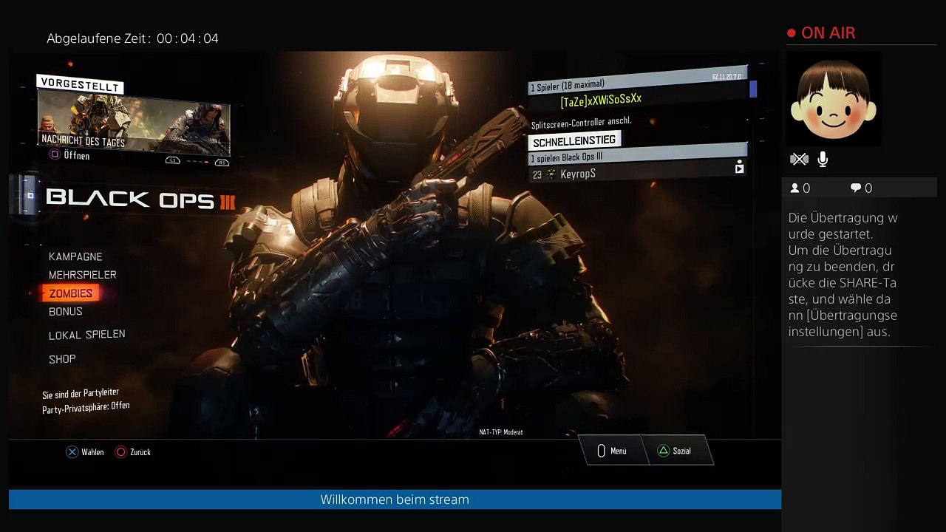Click the comments speech bubble icon
Image resolution: width=946 pixels, height=532 pixels.
click(x=856, y=188)
